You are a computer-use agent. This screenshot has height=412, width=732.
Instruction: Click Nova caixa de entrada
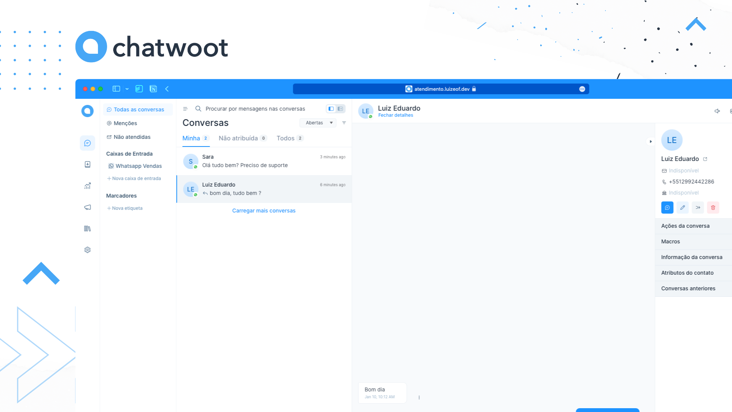click(134, 179)
